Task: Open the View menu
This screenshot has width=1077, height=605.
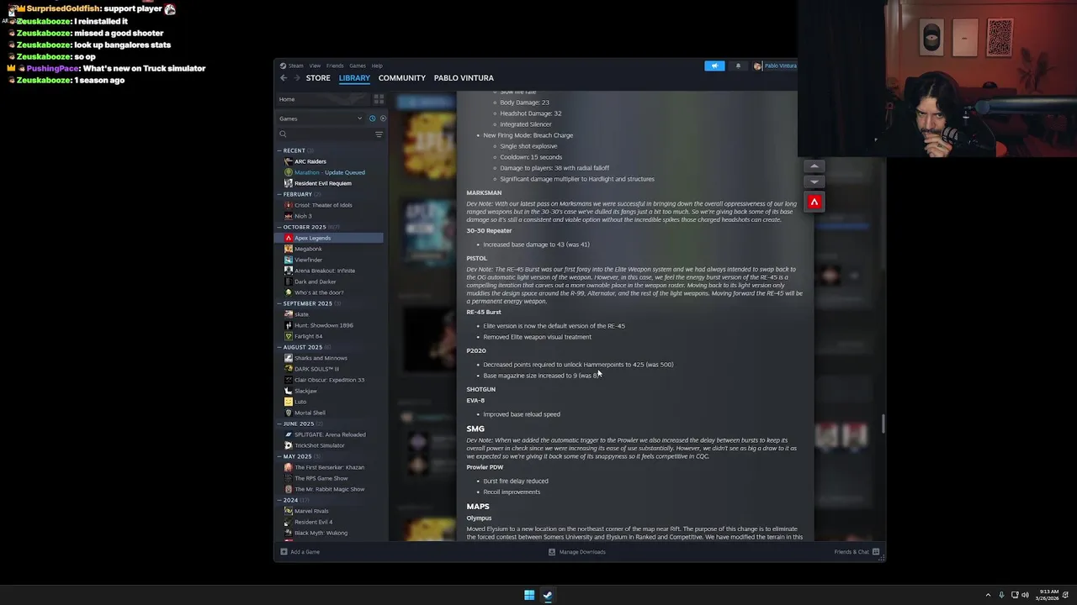Action: [315, 66]
